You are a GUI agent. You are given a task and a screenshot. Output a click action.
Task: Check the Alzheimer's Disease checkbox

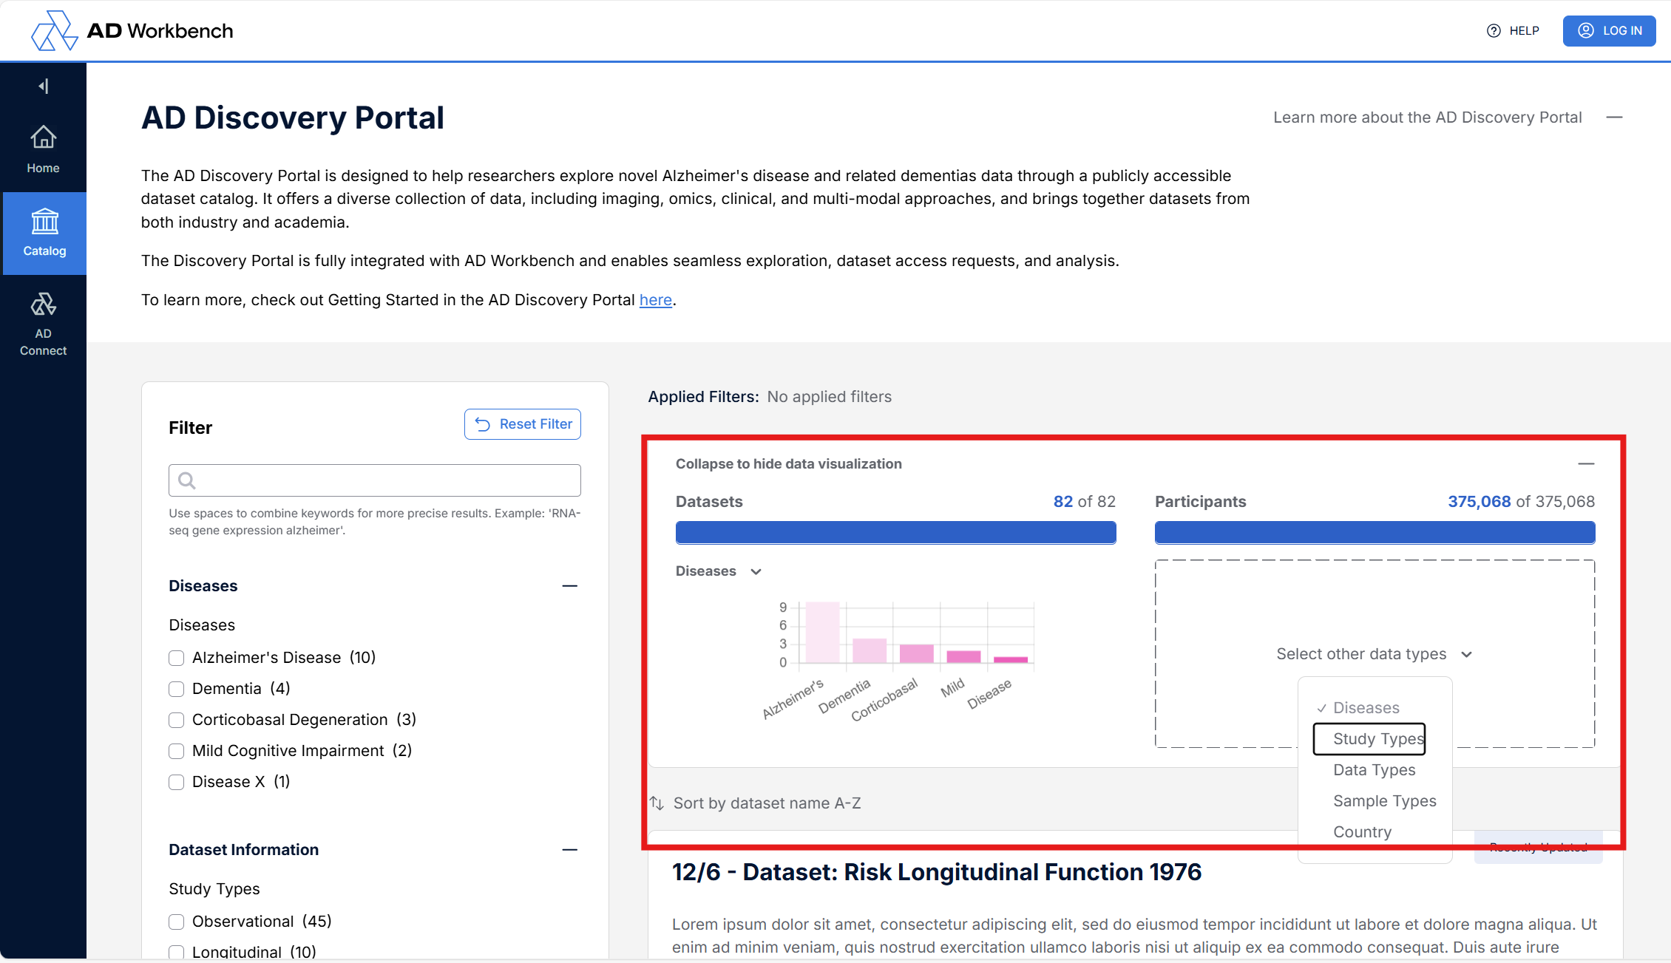176,658
